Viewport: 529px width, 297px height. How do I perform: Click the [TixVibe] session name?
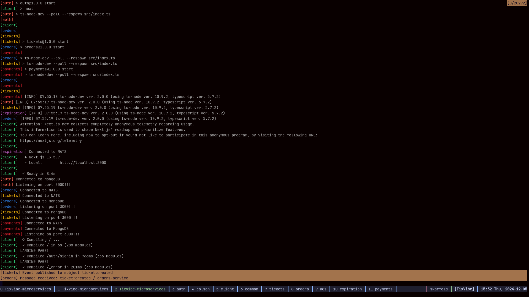tap(464, 289)
